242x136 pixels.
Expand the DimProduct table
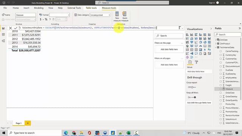(216, 44)
